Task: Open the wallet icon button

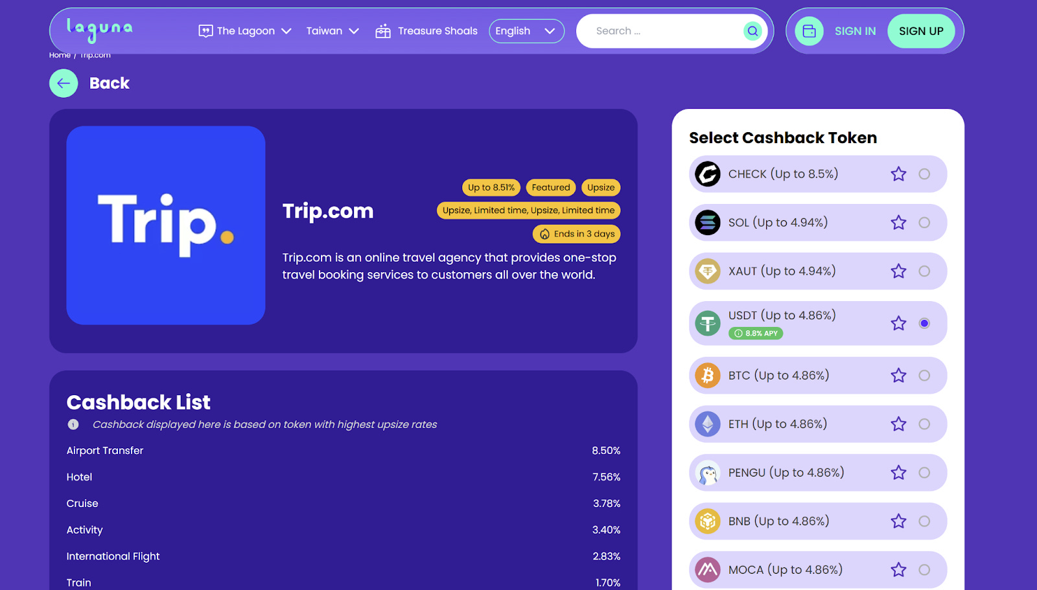Action: click(809, 31)
